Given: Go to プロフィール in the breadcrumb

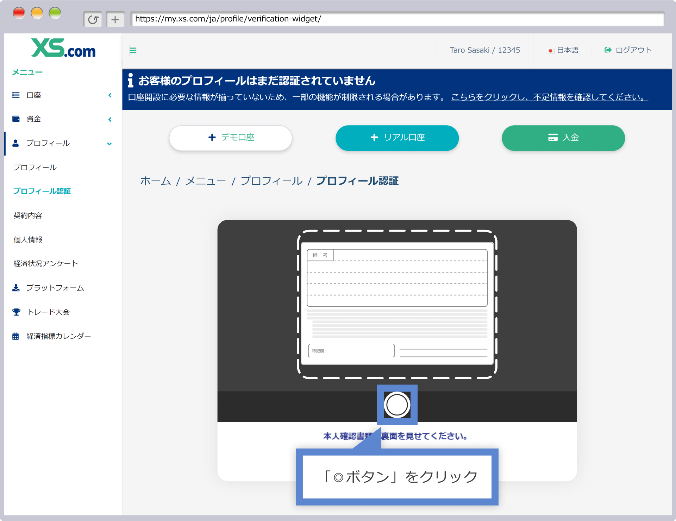Looking at the screenshot, I should pos(271,181).
